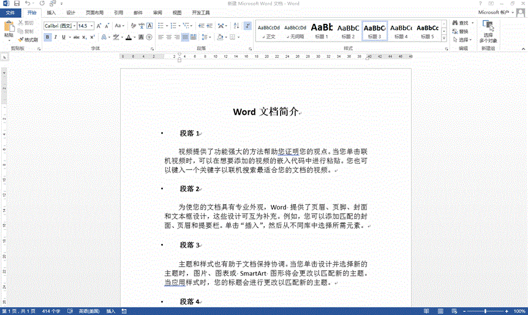Toggle Italic formatting
Screen dimensions: 528x315
pos(55,37)
